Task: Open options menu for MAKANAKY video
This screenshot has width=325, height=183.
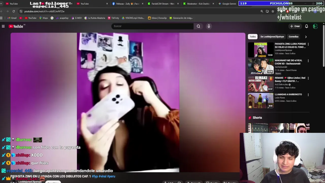Action: click(308, 61)
